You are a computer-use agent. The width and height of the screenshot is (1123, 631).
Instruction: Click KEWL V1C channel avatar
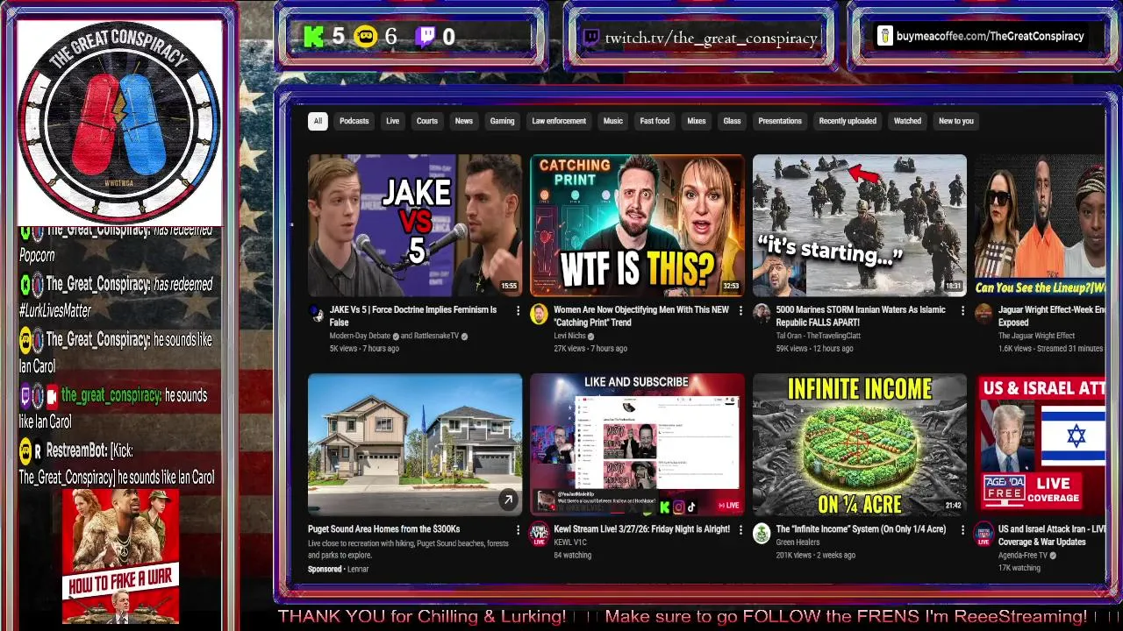click(x=539, y=534)
